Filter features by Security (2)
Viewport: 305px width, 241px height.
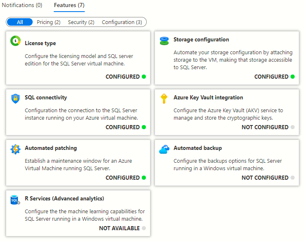pyautogui.click(x=81, y=22)
